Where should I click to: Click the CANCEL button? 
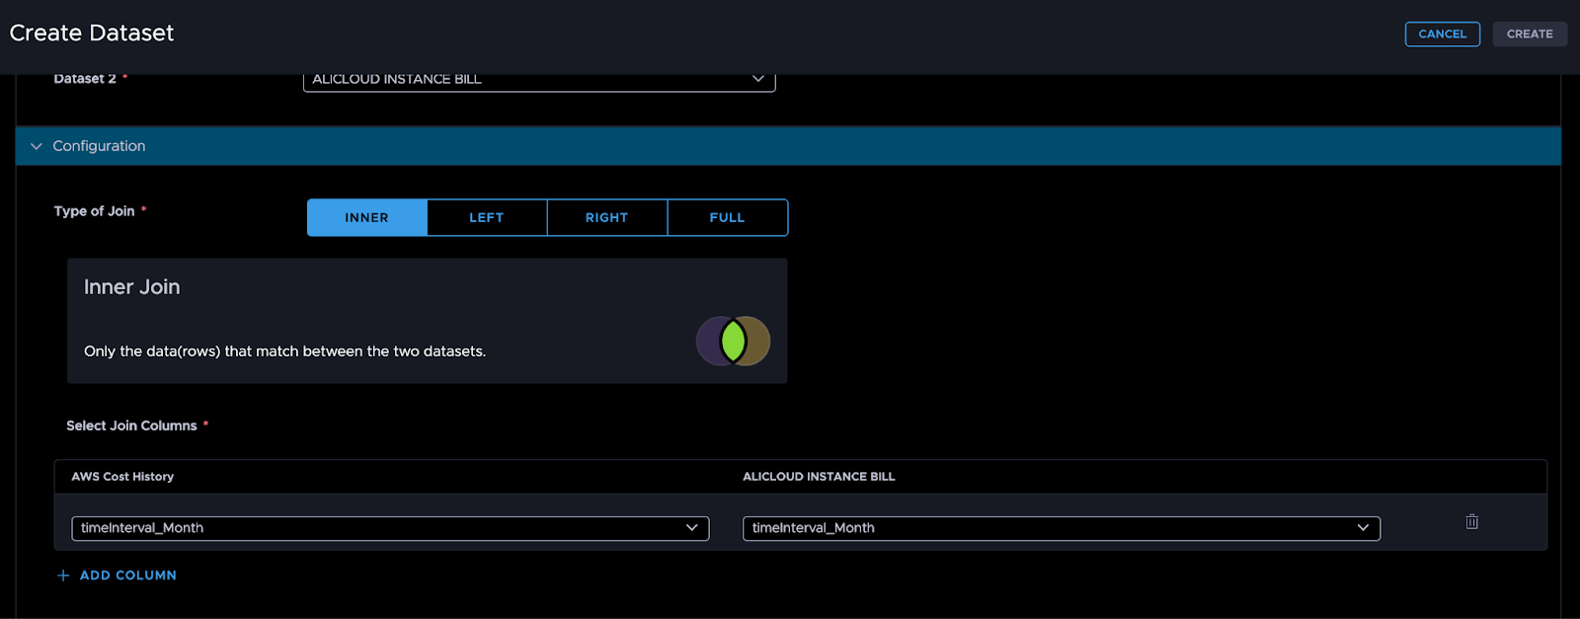pyautogui.click(x=1443, y=34)
